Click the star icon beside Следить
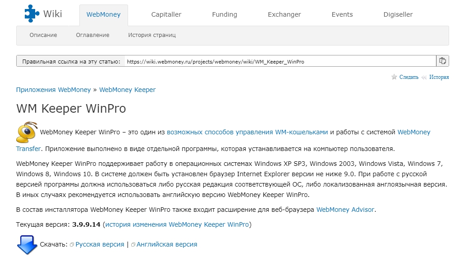 [x=394, y=77]
